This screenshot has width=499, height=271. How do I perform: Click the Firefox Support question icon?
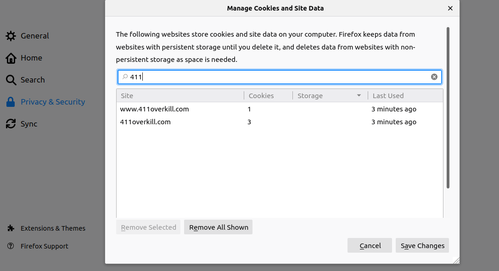(11, 246)
